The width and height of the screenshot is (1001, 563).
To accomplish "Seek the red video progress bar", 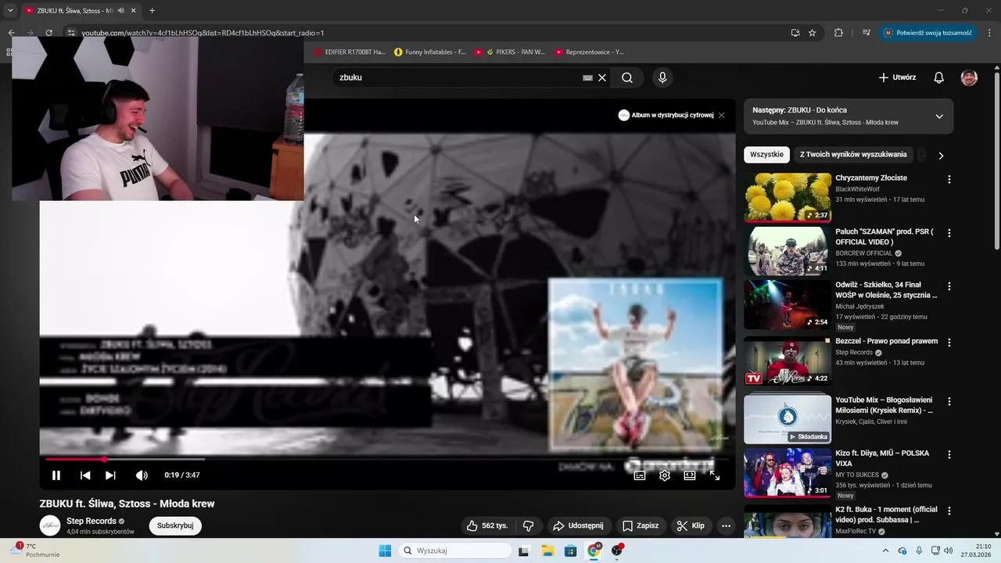I will [x=387, y=459].
